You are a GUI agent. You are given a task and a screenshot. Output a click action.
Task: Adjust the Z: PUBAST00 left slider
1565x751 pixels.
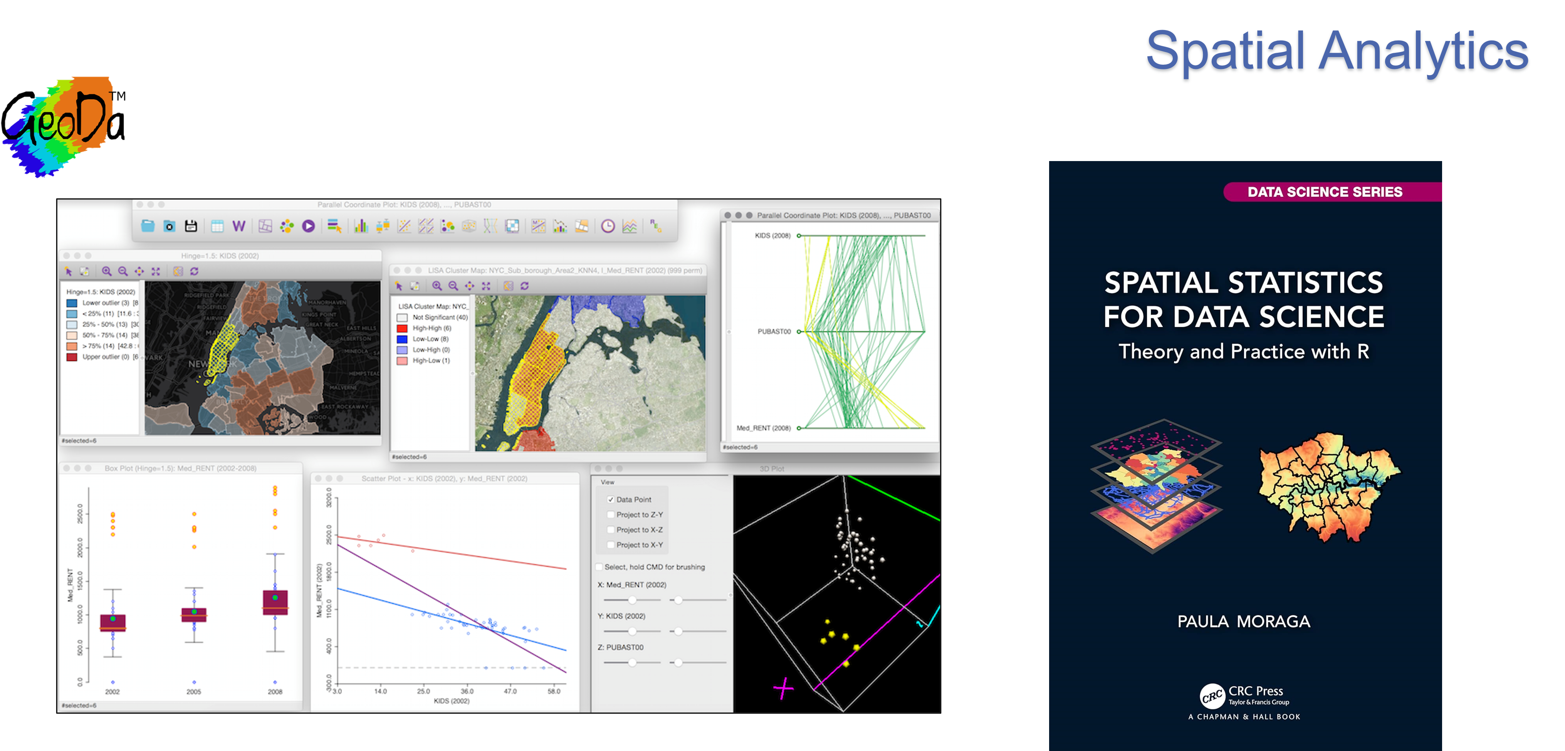pos(632,662)
